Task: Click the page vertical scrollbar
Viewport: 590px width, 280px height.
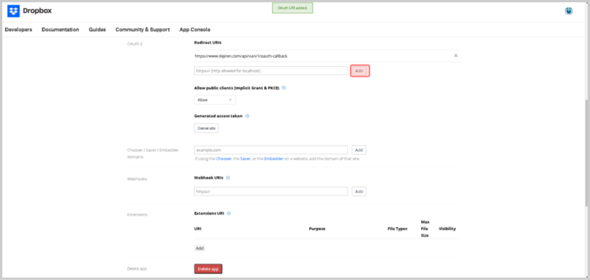Action: click(587, 153)
